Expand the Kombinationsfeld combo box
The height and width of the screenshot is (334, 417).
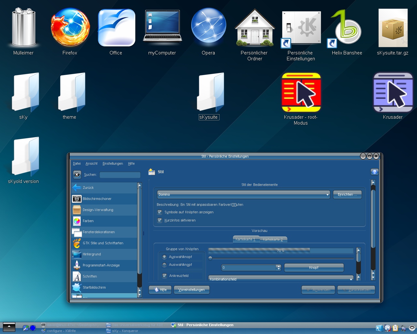click(281, 279)
